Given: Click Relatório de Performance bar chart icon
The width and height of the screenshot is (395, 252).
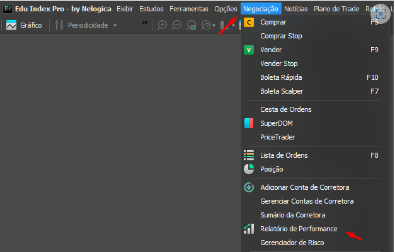Looking at the screenshot, I should coord(249,229).
